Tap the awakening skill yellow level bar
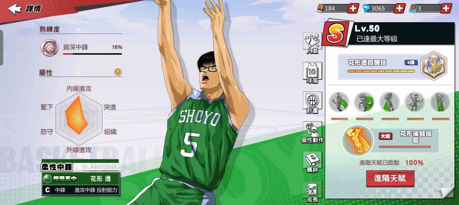The image size is (459, 205). click(x=381, y=71)
